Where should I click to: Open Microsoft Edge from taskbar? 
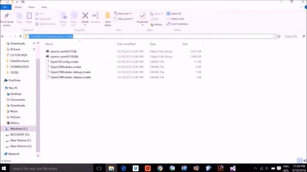[124, 168]
